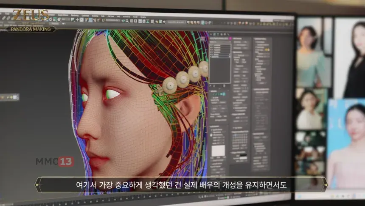Click the Render Setup teapot icon
Screen dimensions: 365x206
tap(157, 21)
